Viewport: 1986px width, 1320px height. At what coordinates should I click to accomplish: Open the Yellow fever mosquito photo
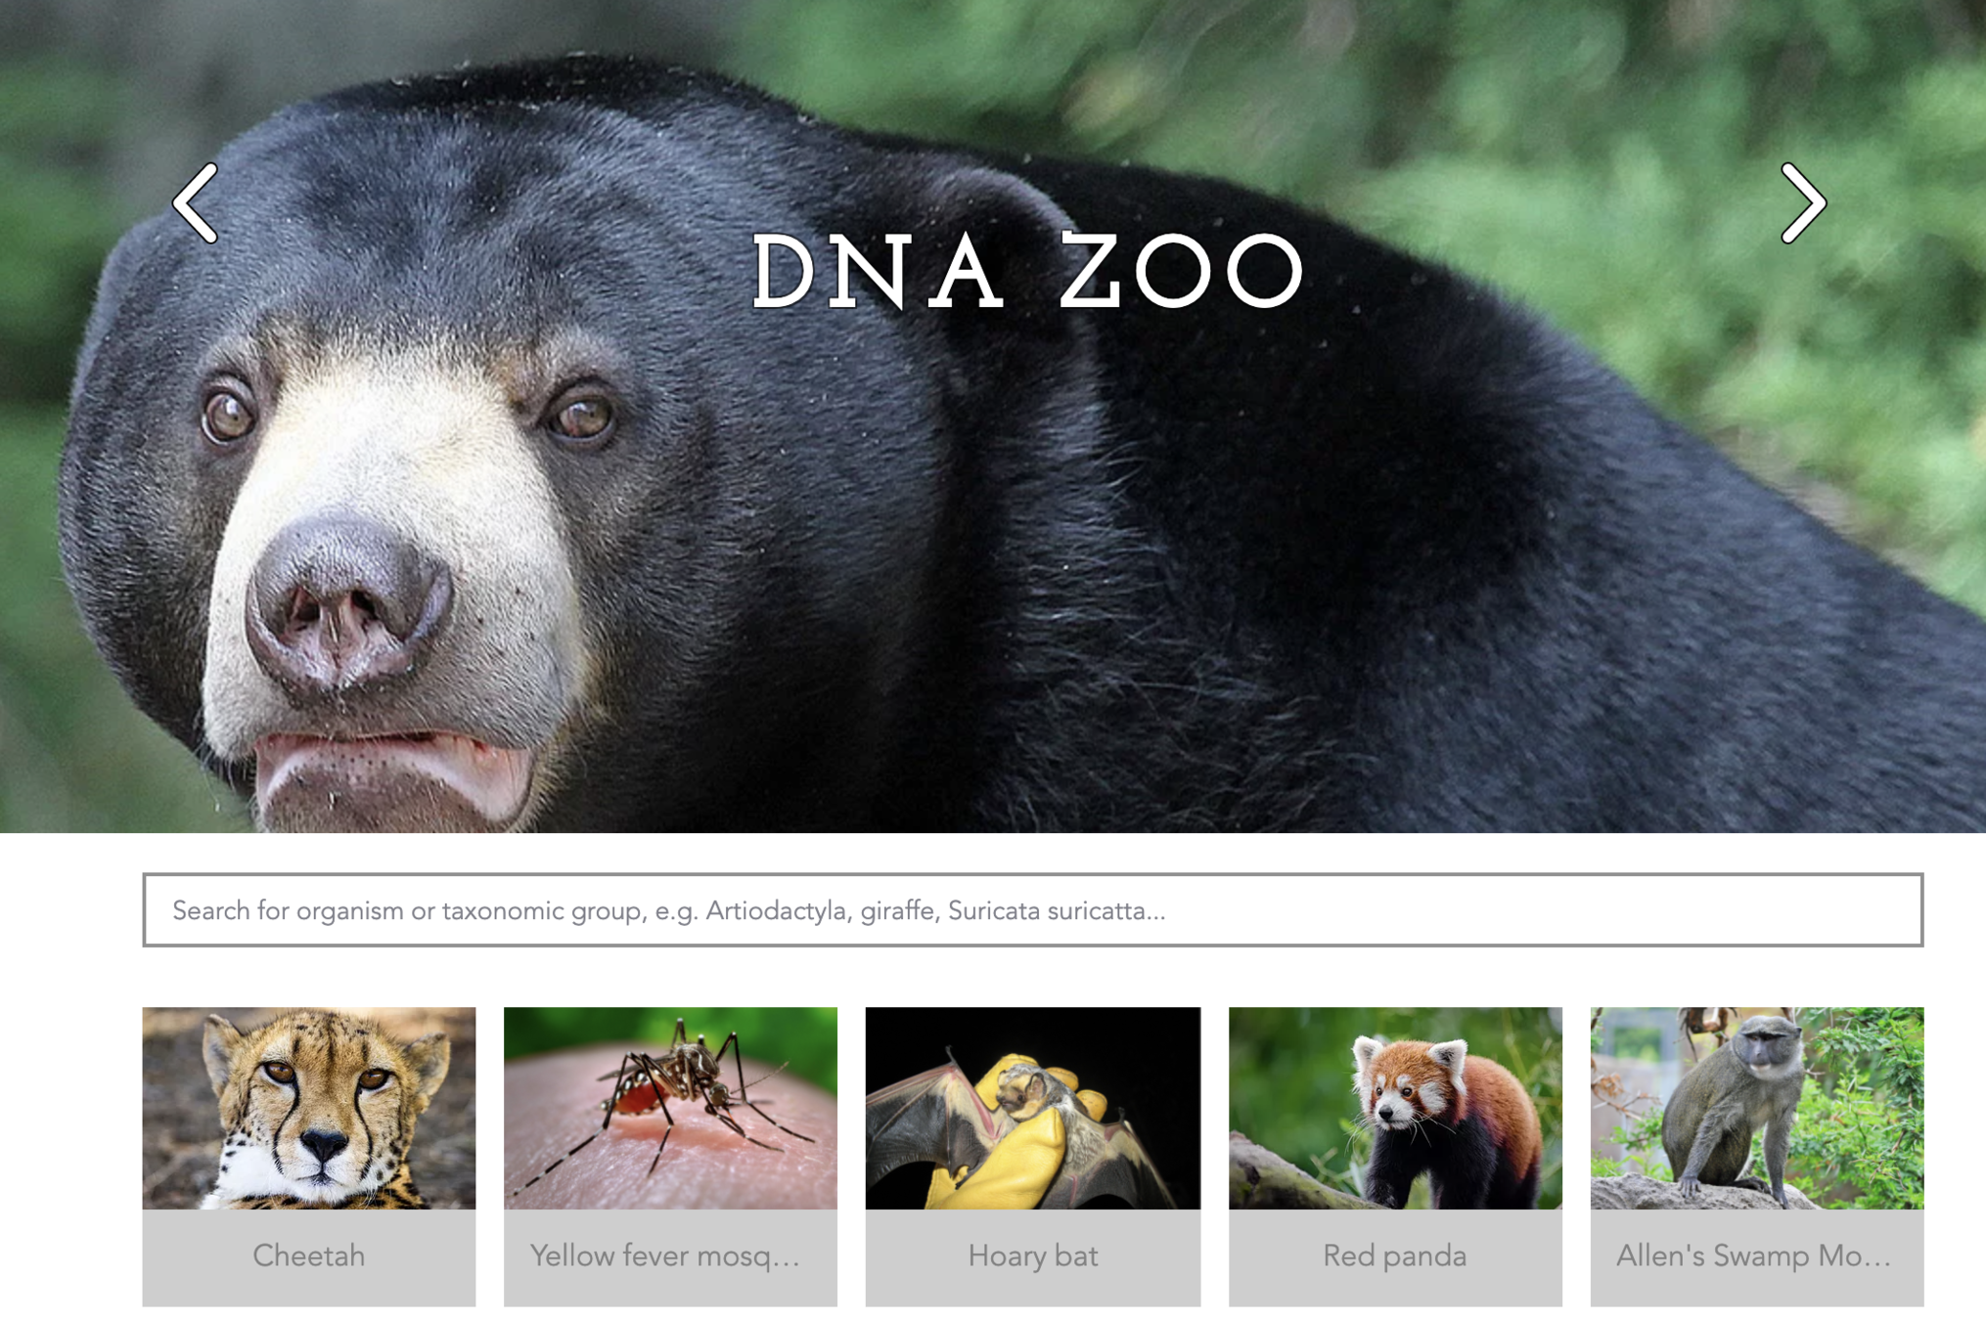(x=670, y=1108)
